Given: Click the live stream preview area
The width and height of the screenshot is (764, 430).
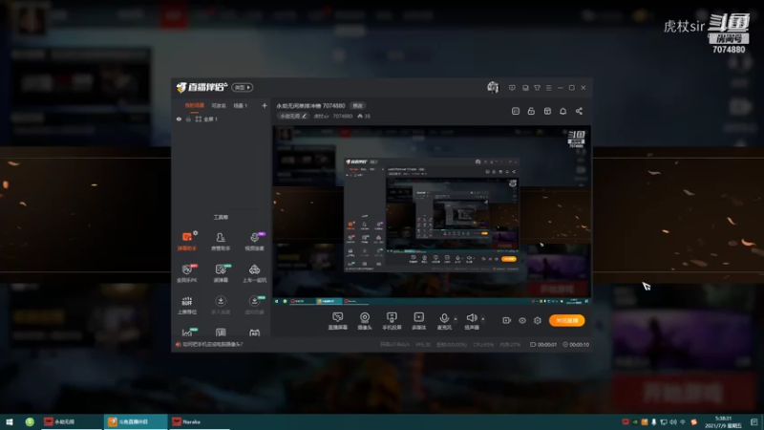Looking at the screenshot, I should [x=432, y=214].
